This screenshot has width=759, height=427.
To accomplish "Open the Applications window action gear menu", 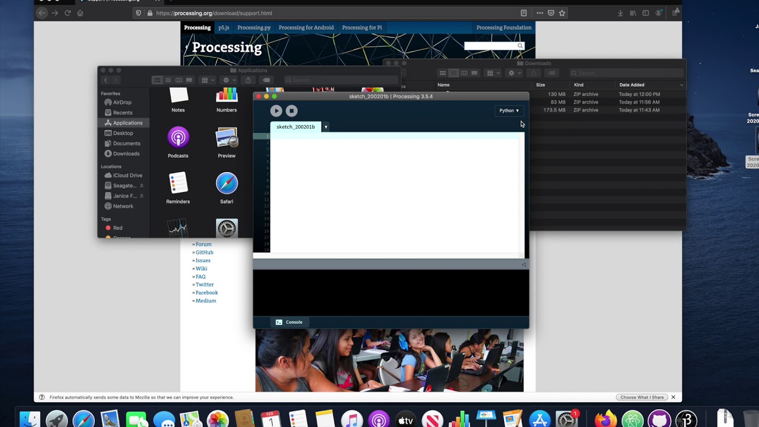I will click(x=228, y=80).
